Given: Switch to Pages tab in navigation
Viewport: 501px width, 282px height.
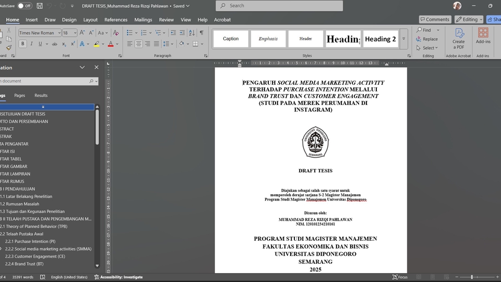Looking at the screenshot, I should point(19,96).
